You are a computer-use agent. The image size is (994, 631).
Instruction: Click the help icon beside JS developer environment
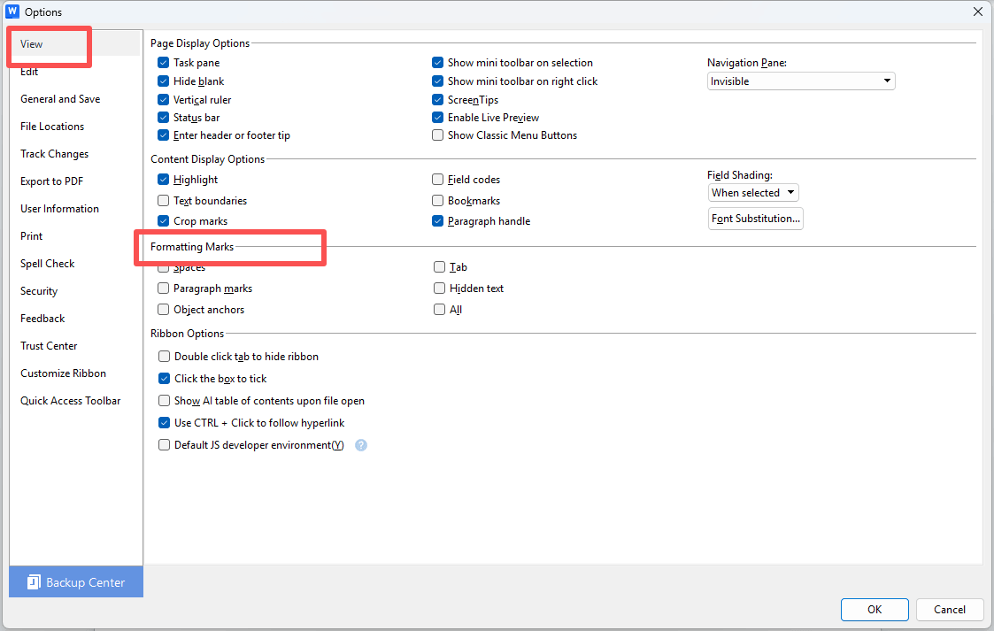click(361, 445)
